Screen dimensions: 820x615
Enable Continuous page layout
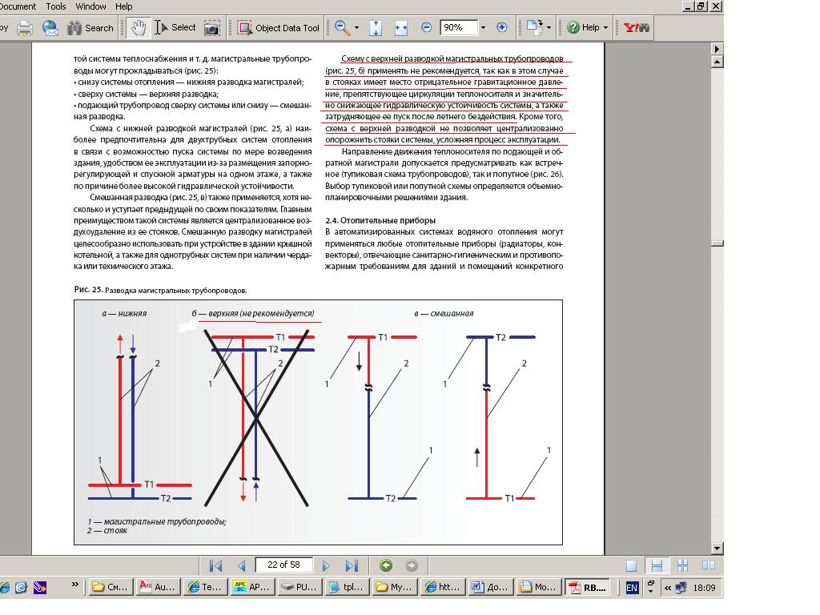point(657,565)
